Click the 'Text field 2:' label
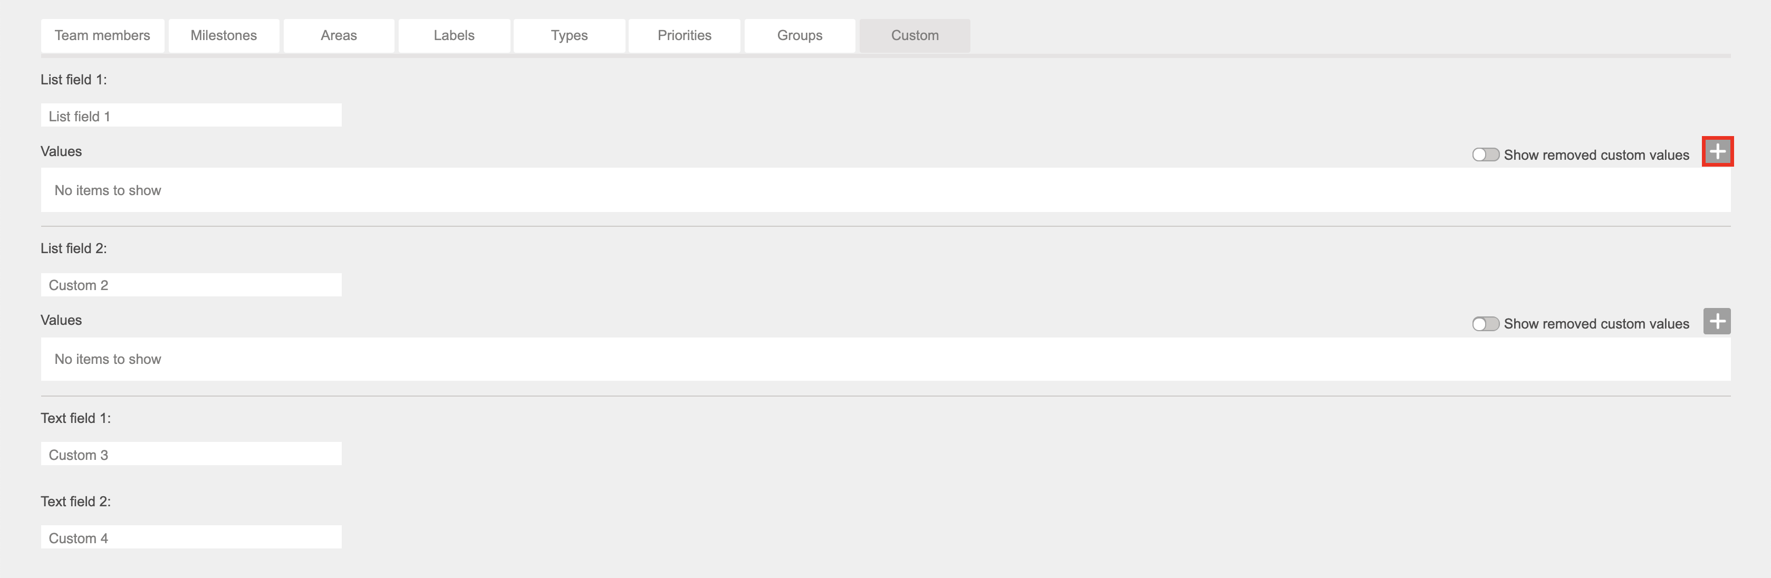Image resolution: width=1771 pixels, height=578 pixels. 75,502
